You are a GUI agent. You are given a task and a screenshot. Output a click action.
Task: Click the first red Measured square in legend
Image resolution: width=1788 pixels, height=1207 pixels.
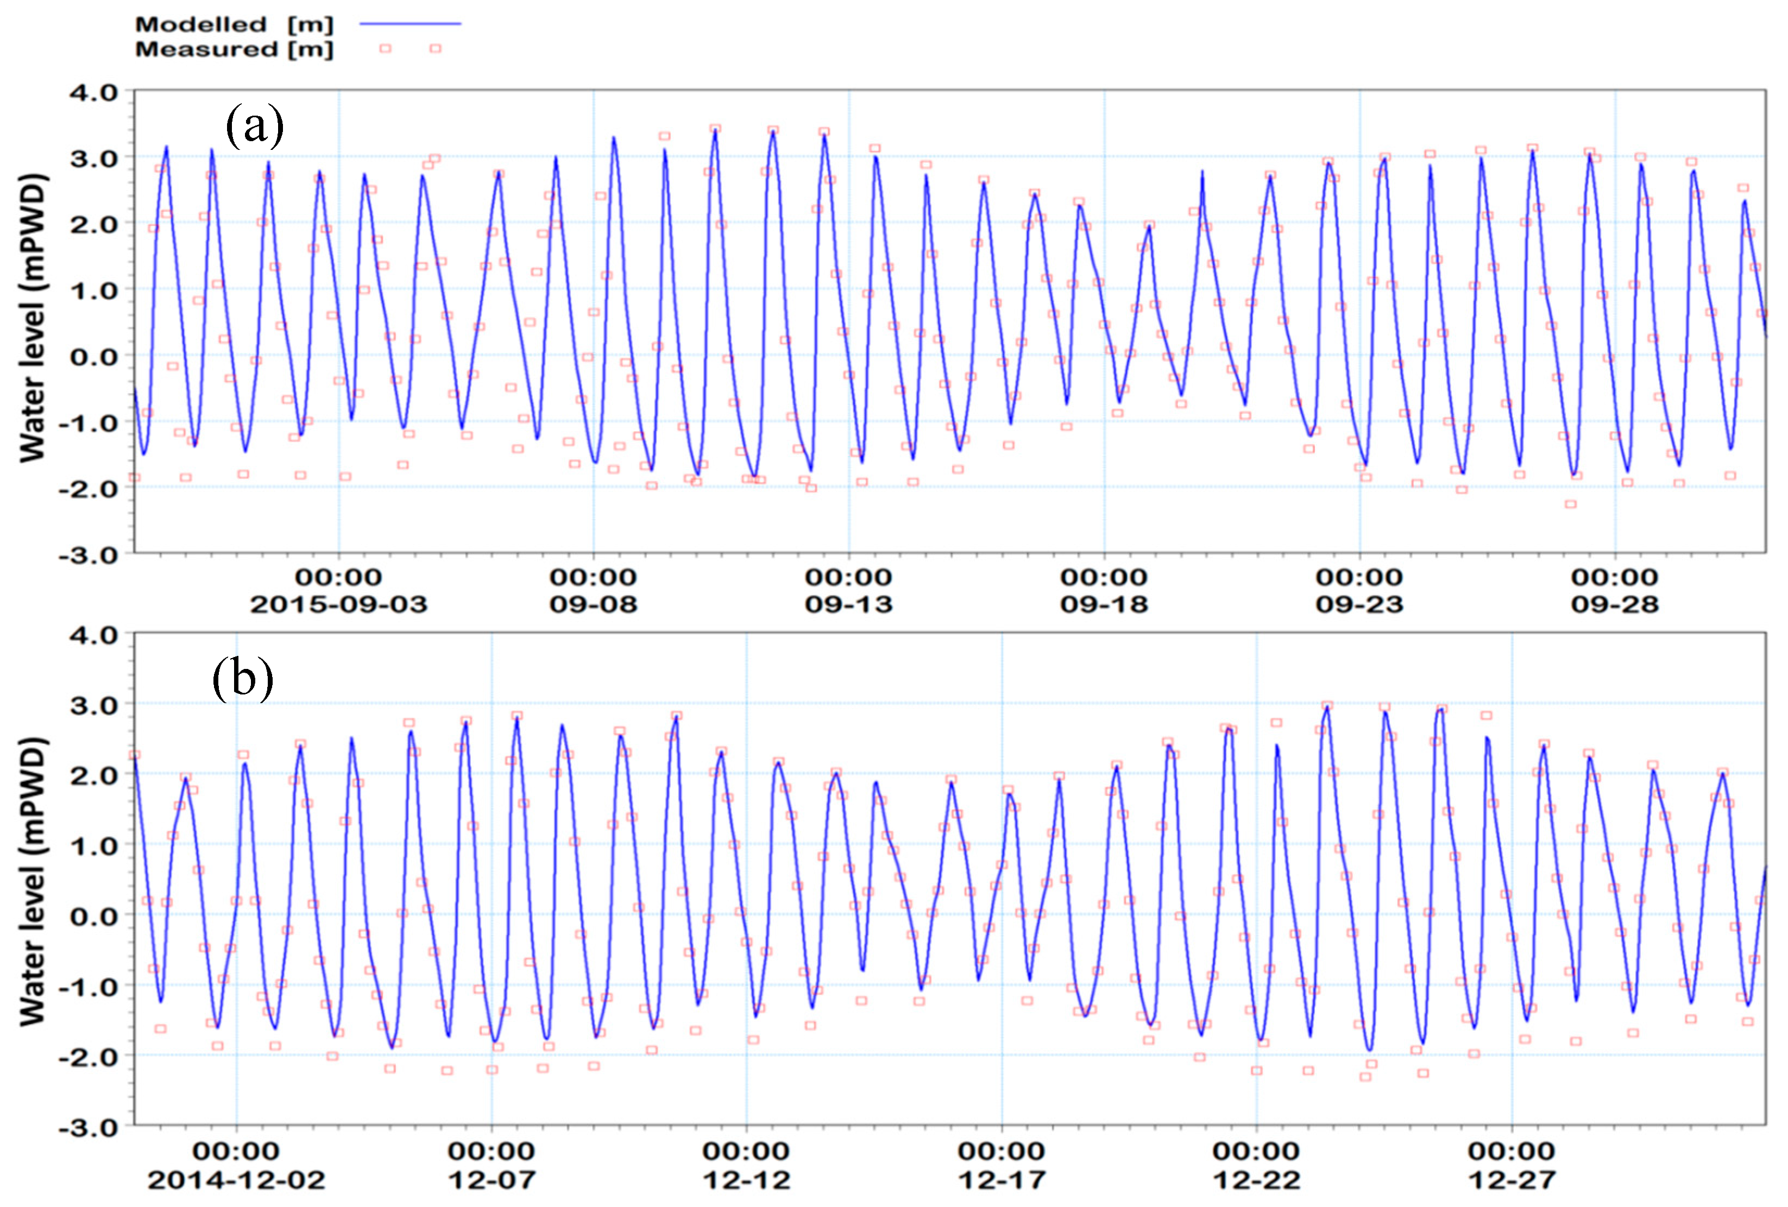(x=386, y=48)
